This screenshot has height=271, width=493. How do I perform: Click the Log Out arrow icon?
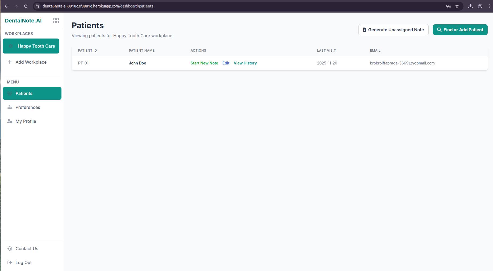point(10,262)
